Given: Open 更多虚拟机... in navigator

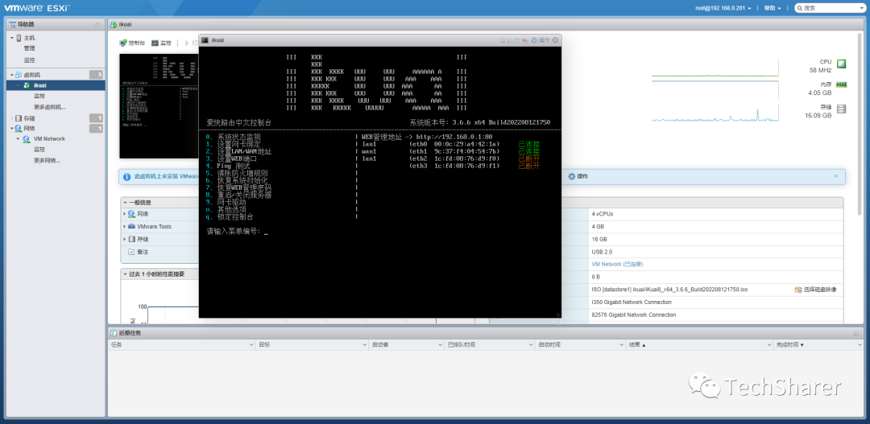Looking at the screenshot, I should tap(49, 107).
